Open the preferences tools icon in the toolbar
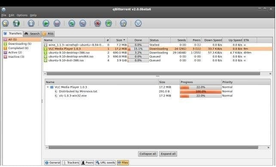The image size is (276, 167). coord(123,23)
